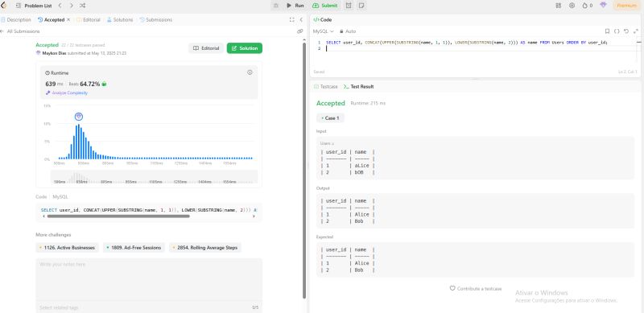Open the layout manager icon
This screenshot has width=644, height=313.
point(558,6)
